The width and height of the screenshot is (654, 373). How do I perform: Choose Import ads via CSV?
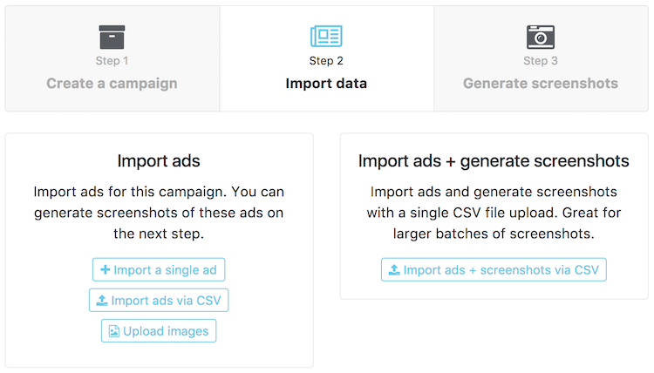coord(159,301)
